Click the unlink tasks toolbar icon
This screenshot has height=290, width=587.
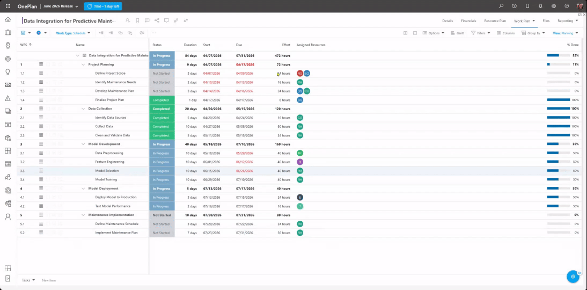(x=130, y=33)
